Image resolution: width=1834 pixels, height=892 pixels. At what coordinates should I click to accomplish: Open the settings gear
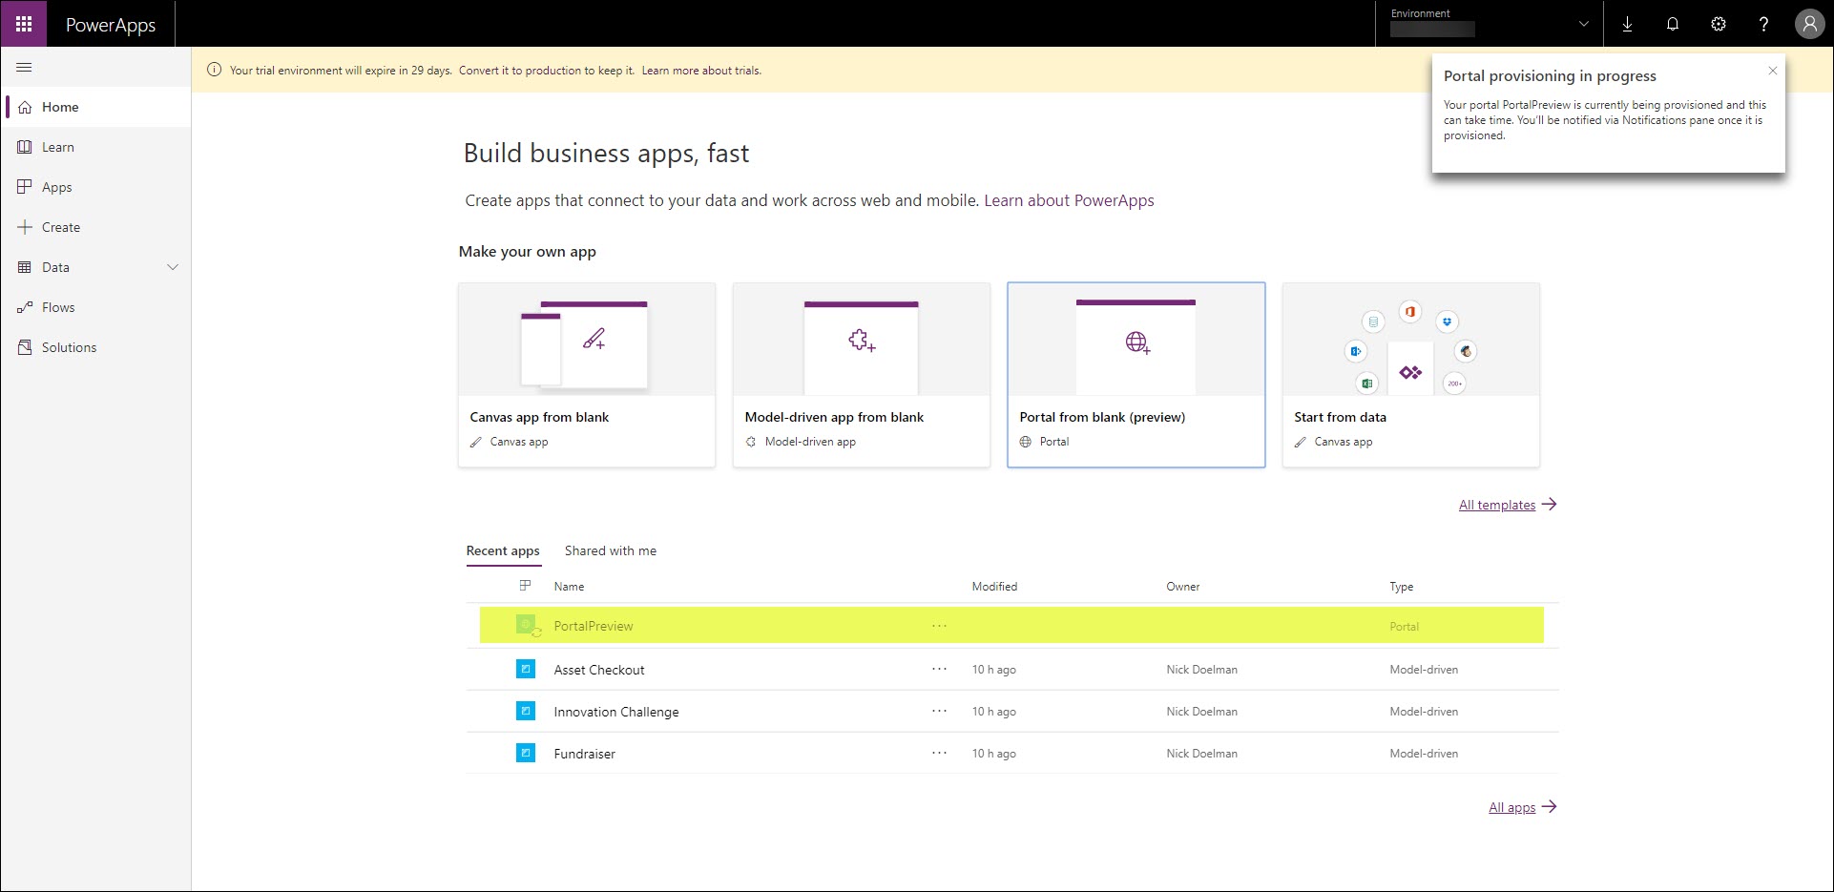(x=1718, y=25)
